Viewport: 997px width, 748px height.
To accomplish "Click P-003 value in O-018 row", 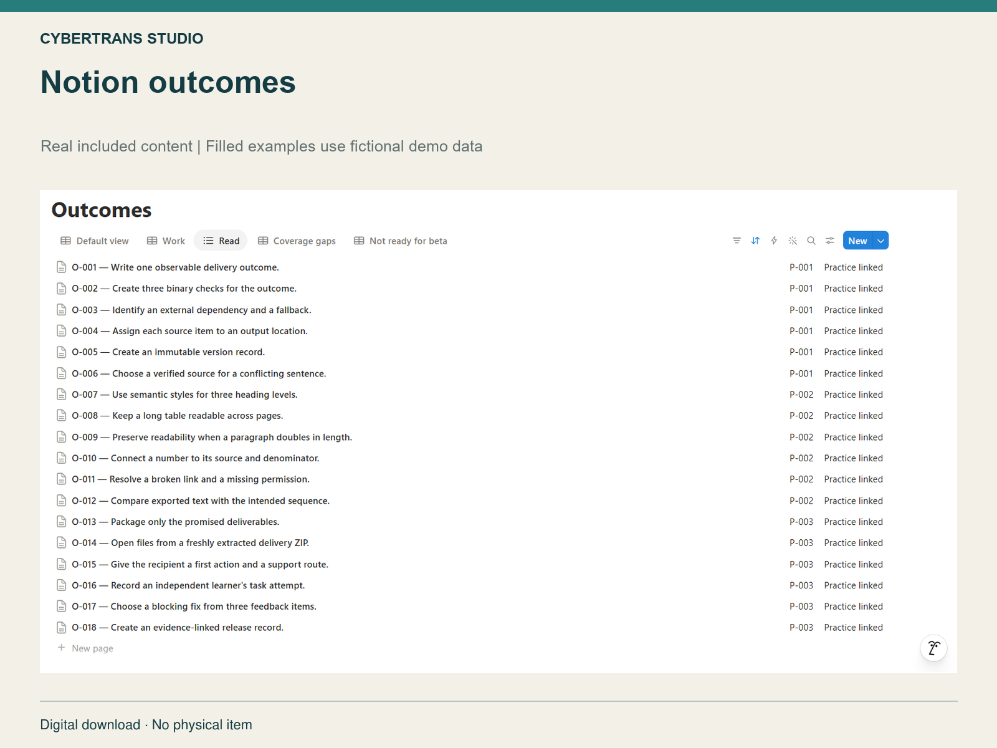I will click(x=801, y=628).
